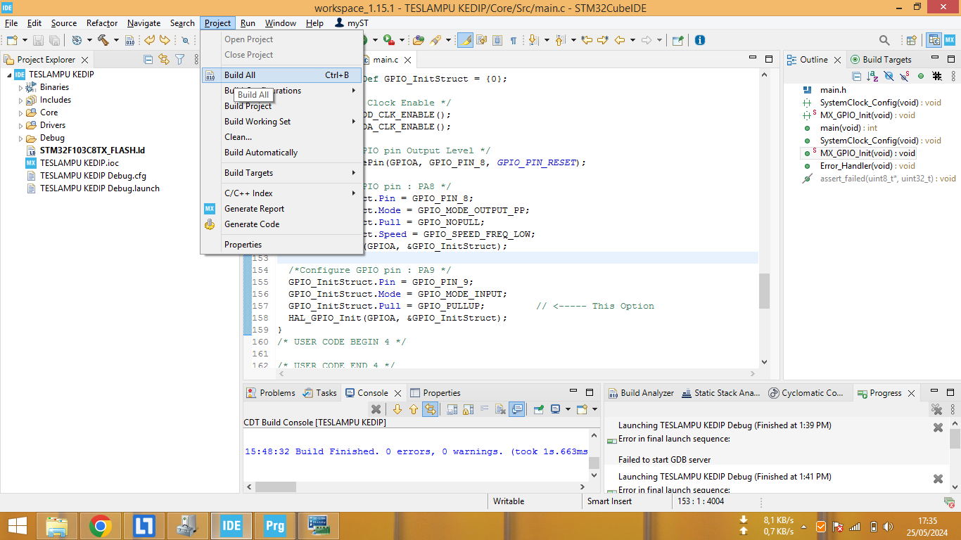Remove all finished operations in Progress
961x540 pixels.
pyautogui.click(x=936, y=409)
